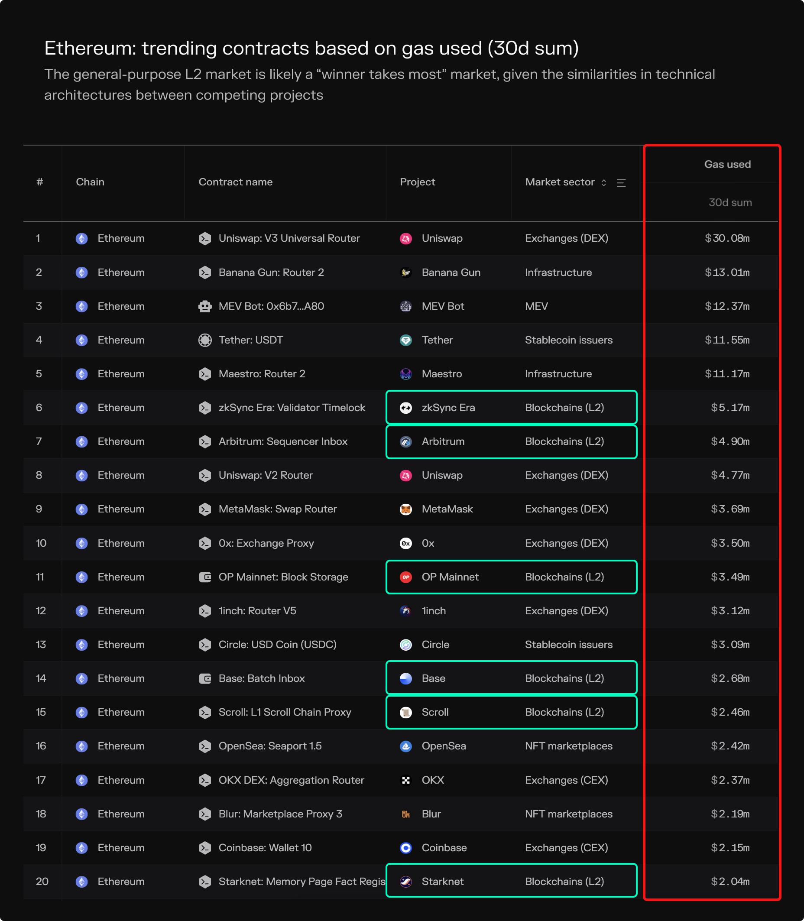Click the $5.17m gas used value
Image resolution: width=804 pixels, height=921 pixels.
730,408
